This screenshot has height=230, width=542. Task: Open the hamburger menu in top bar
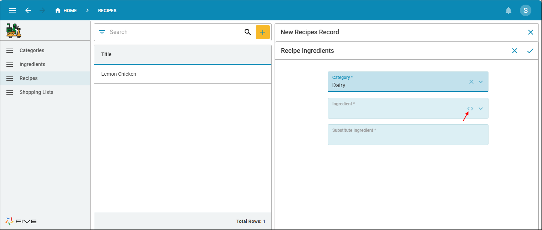12,10
